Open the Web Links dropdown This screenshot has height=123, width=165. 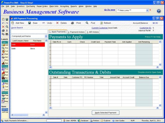click(x=147, y=10)
